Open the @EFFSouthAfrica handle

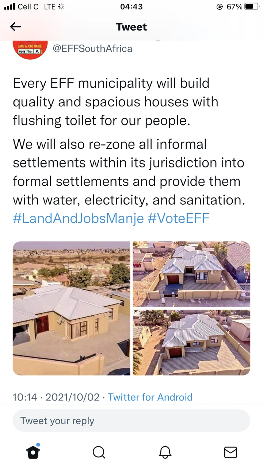click(x=92, y=49)
